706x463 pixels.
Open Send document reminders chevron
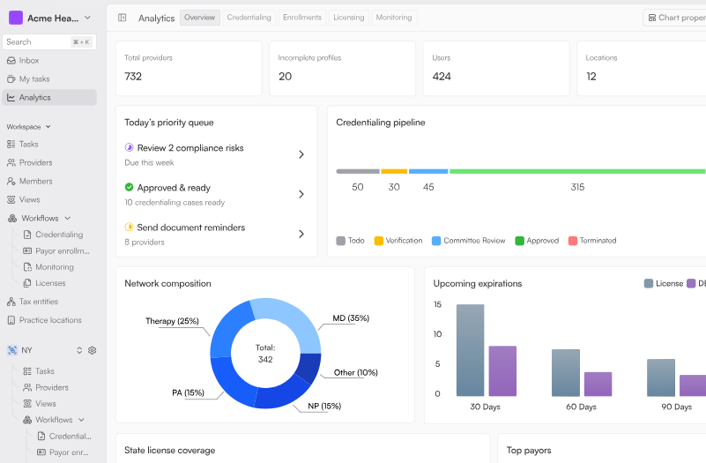(x=301, y=234)
